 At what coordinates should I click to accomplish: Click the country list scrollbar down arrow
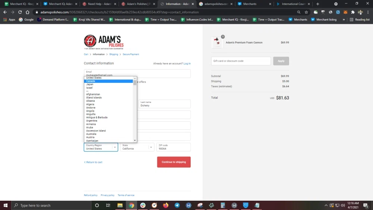[x=135, y=141]
